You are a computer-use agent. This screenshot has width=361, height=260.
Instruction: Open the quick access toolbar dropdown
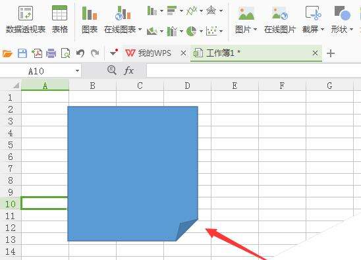(114, 53)
